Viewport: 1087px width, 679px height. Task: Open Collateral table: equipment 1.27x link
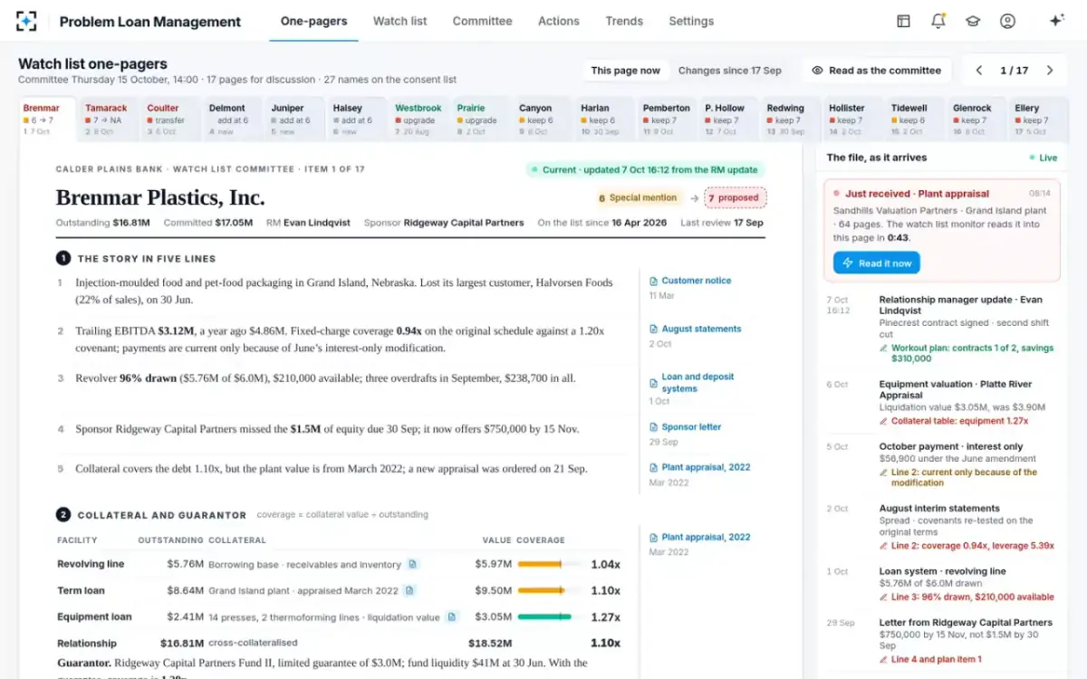(x=953, y=421)
